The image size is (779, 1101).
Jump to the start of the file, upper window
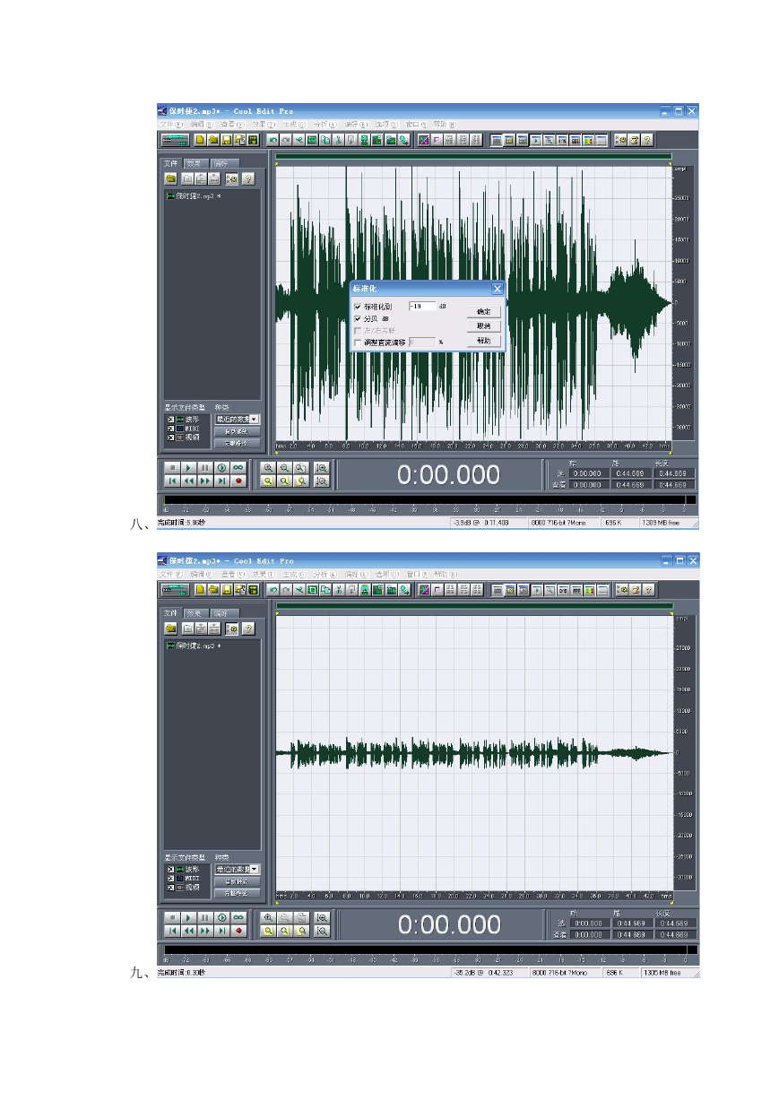tap(171, 481)
